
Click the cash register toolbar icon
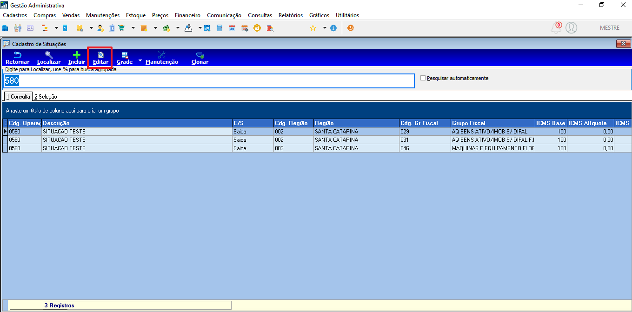(x=188, y=28)
